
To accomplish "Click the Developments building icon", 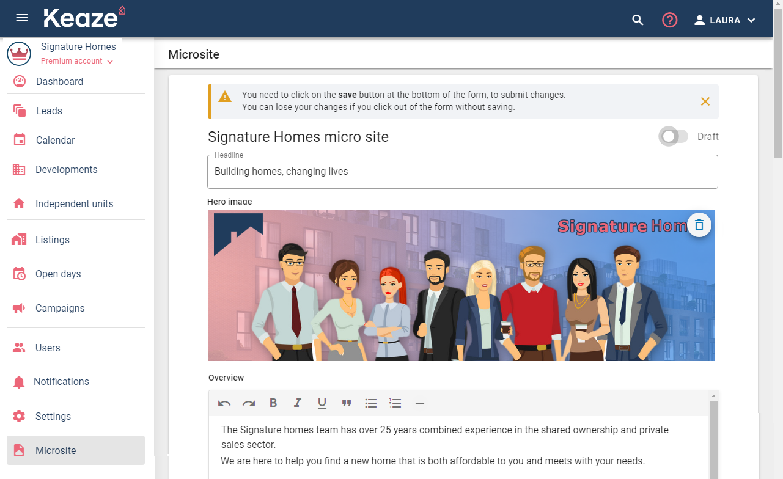I will [19, 169].
